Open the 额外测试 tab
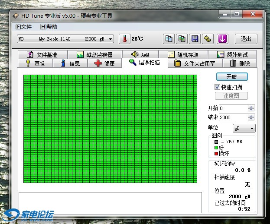 pos(232,55)
